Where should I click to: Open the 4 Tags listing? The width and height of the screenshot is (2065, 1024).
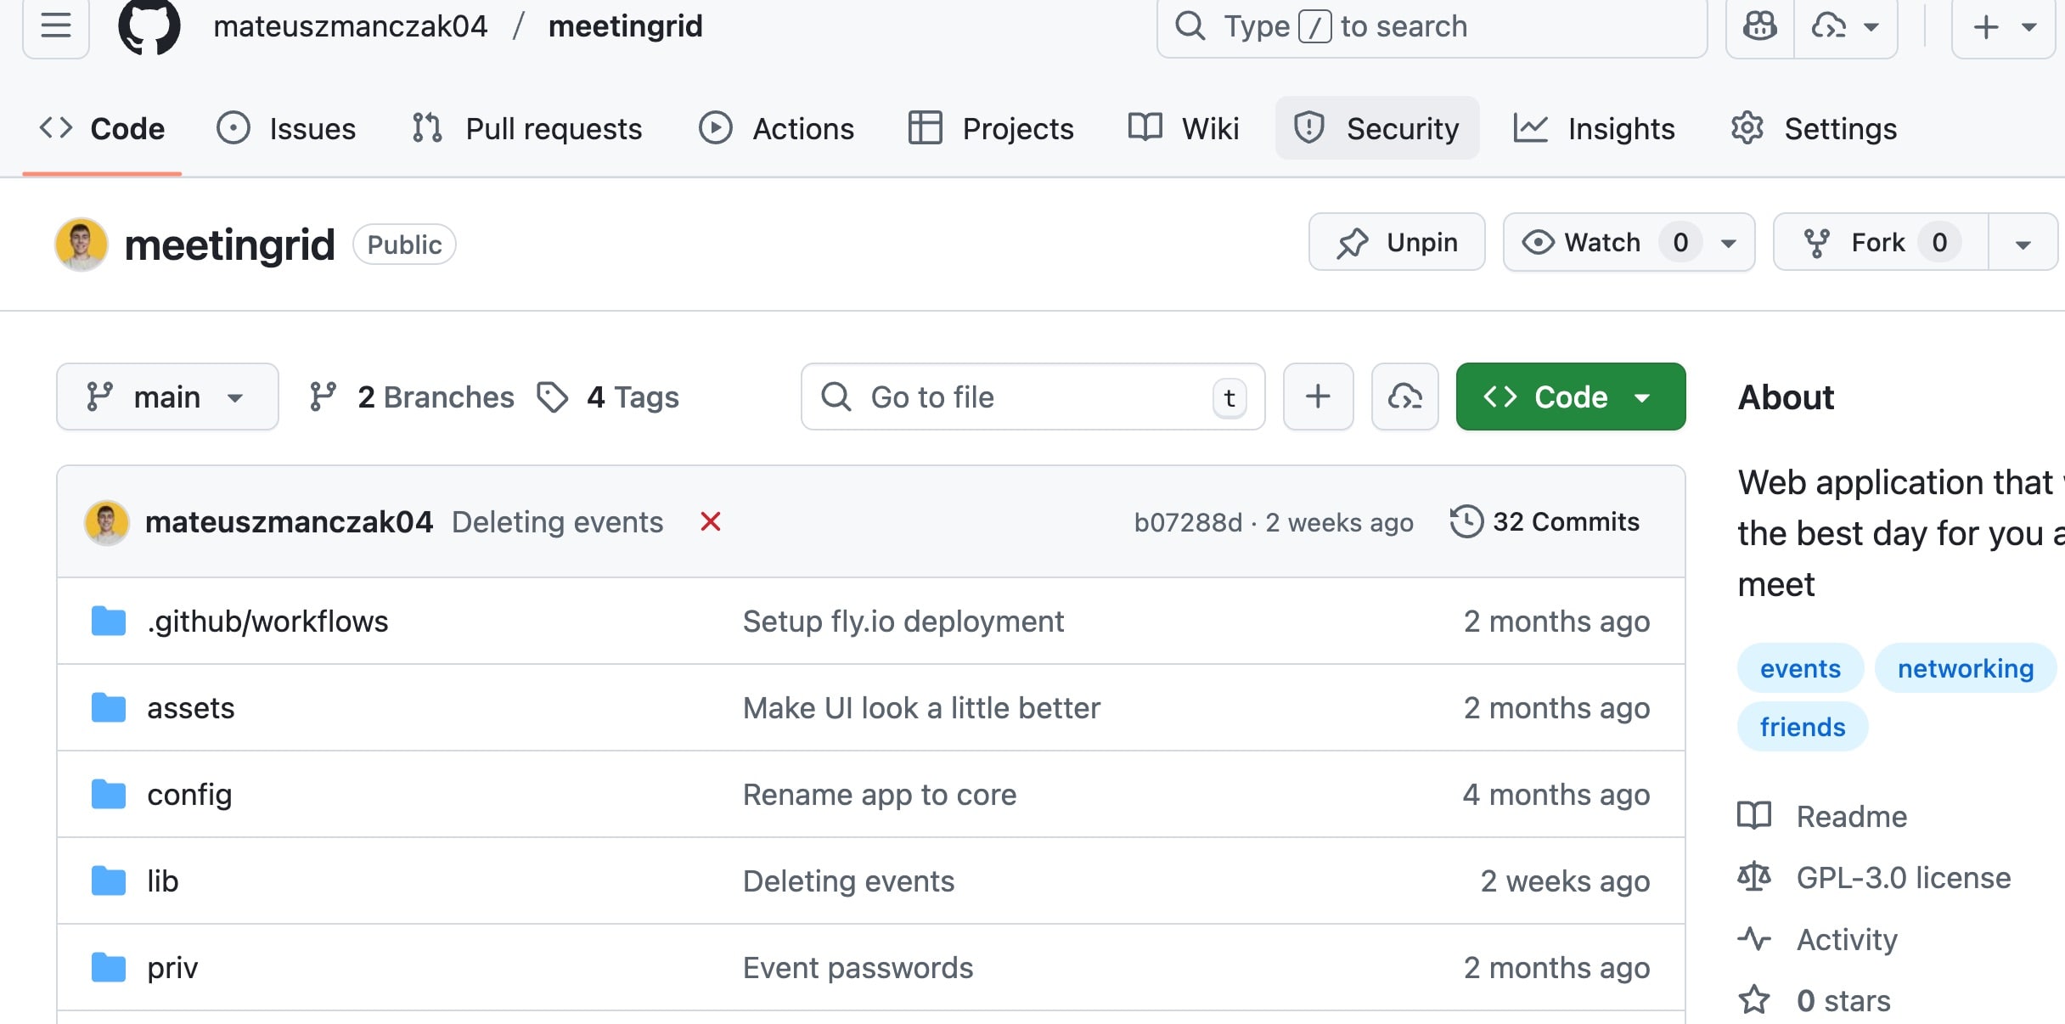[x=609, y=397]
